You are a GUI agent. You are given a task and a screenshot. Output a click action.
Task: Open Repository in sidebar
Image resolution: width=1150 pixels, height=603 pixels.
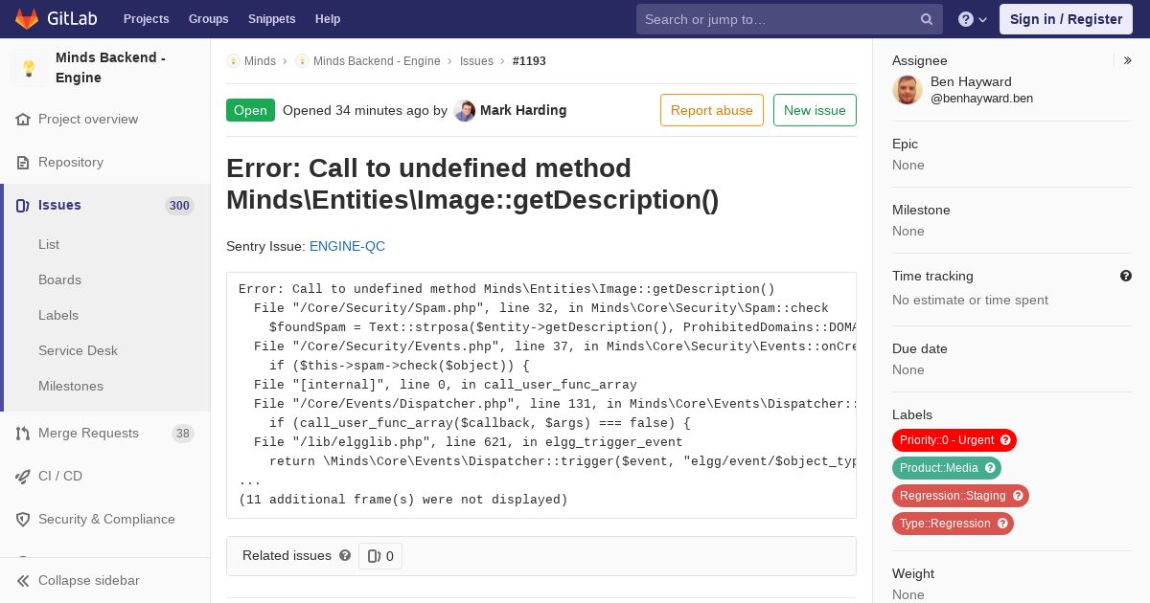click(x=71, y=163)
